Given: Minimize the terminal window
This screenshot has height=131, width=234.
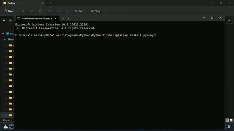Looking at the screenshot, I should point(204,18).
